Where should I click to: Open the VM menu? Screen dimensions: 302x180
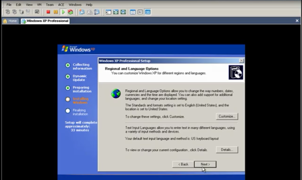point(39,5)
